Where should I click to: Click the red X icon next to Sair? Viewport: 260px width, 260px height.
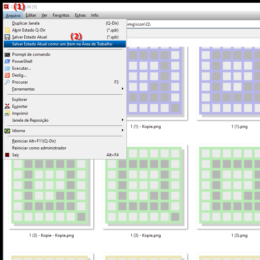7,155
